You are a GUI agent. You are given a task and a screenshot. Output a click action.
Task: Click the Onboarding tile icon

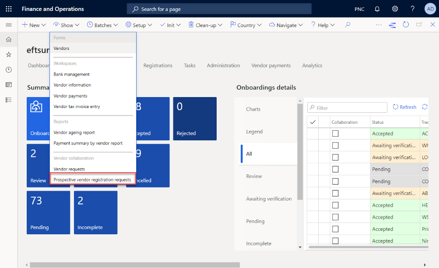(36, 107)
